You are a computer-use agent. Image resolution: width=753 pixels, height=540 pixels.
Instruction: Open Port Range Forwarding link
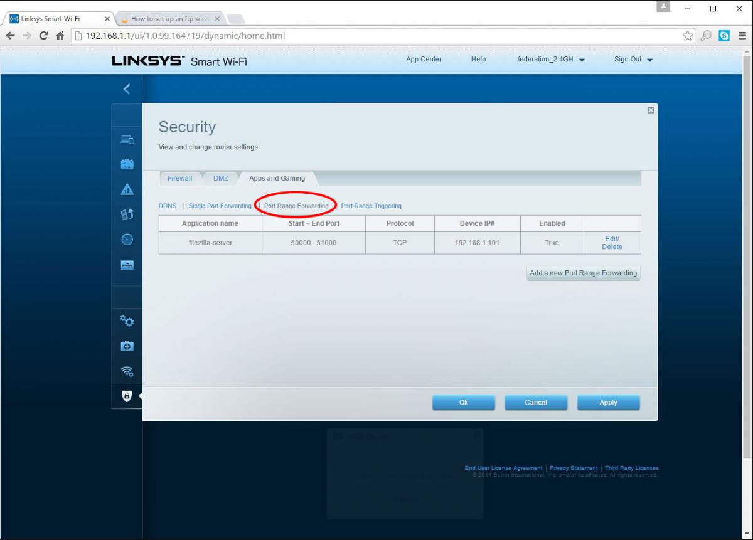pyautogui.click(x=296, y=206)
